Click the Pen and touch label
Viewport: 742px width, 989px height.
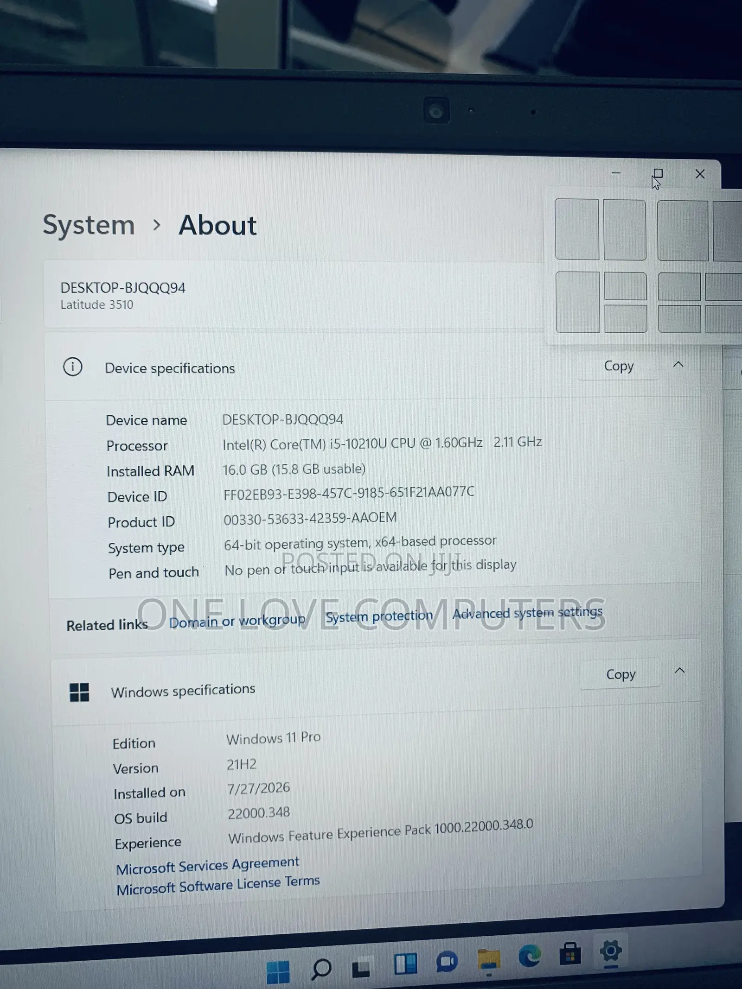[x=154, y=573]
